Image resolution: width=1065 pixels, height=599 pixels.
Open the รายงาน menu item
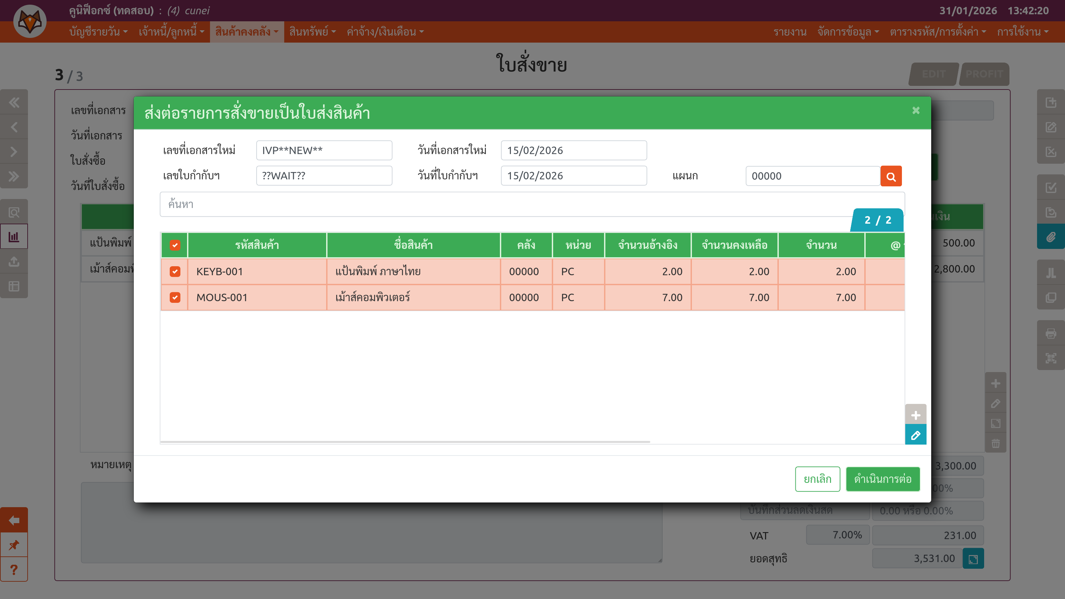[x=790, y=32]
